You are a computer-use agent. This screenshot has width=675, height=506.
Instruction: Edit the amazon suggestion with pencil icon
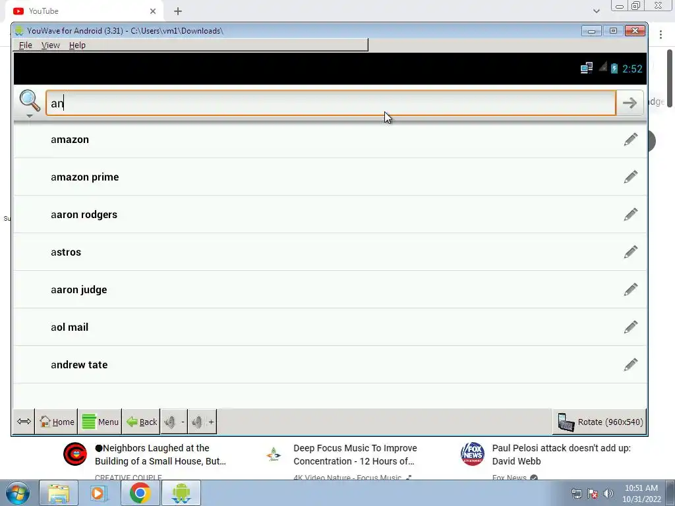(631, 140)
